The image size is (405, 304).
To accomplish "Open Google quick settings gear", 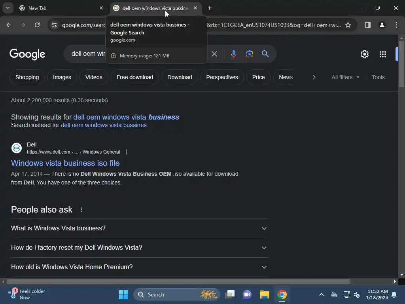I will click(x=364, y=54).
